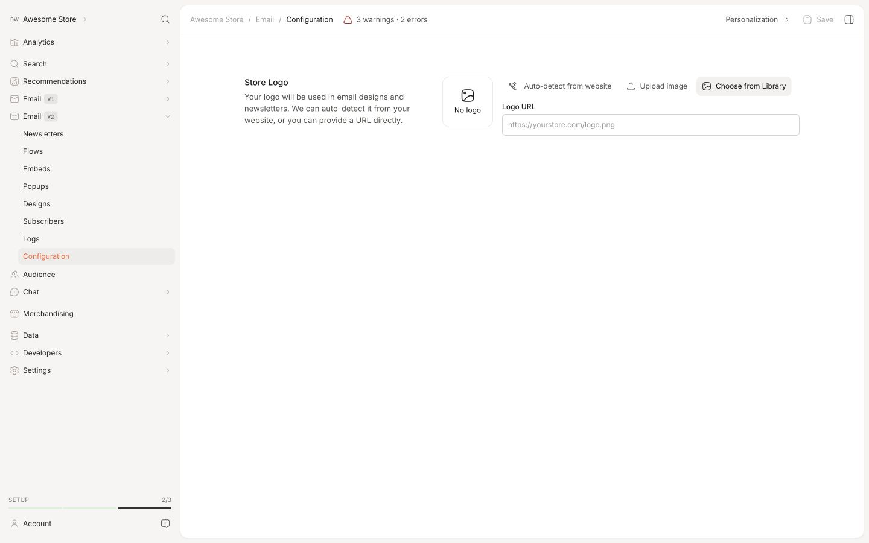
Task: Click the Email V1 envelope icon
Action: tap(14, 99)
